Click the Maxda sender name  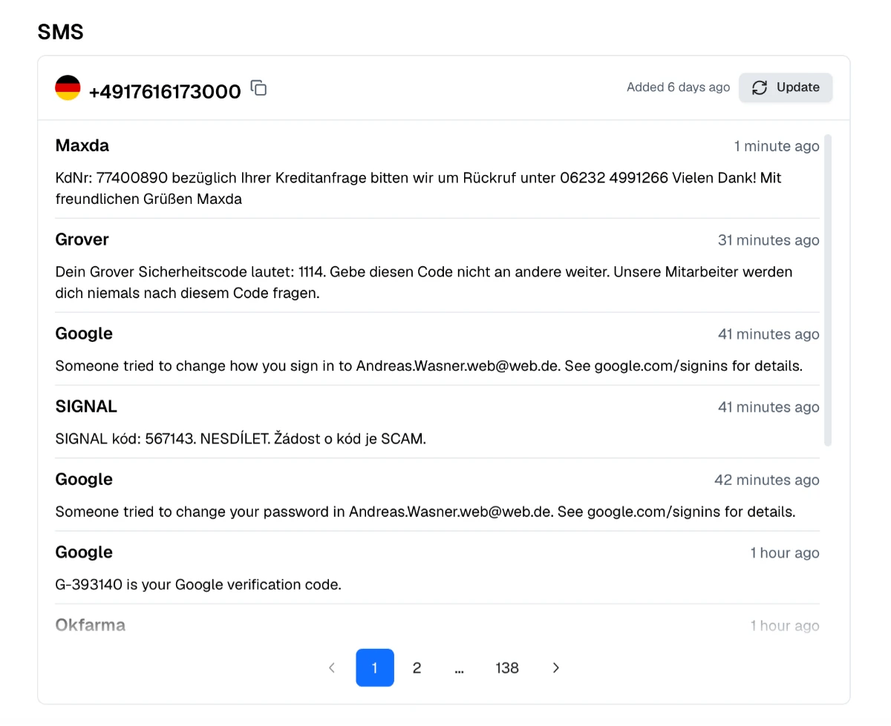[82, 145]
